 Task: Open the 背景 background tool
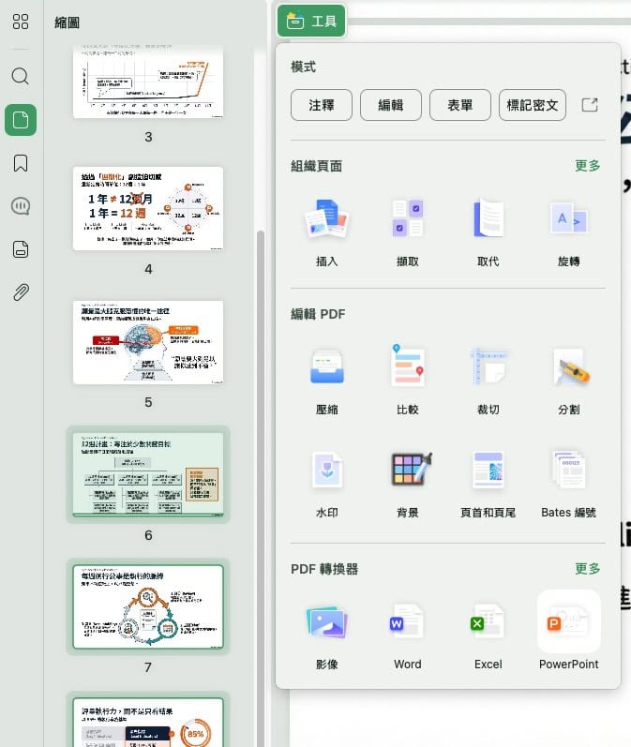[408, 484]
